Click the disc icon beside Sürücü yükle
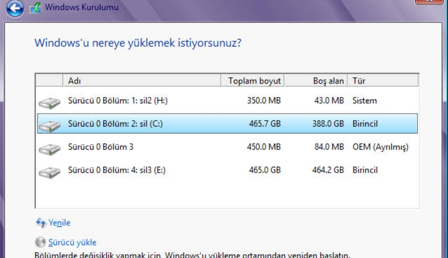 [40, 242]
